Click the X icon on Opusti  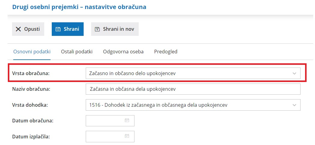(18, 29)
